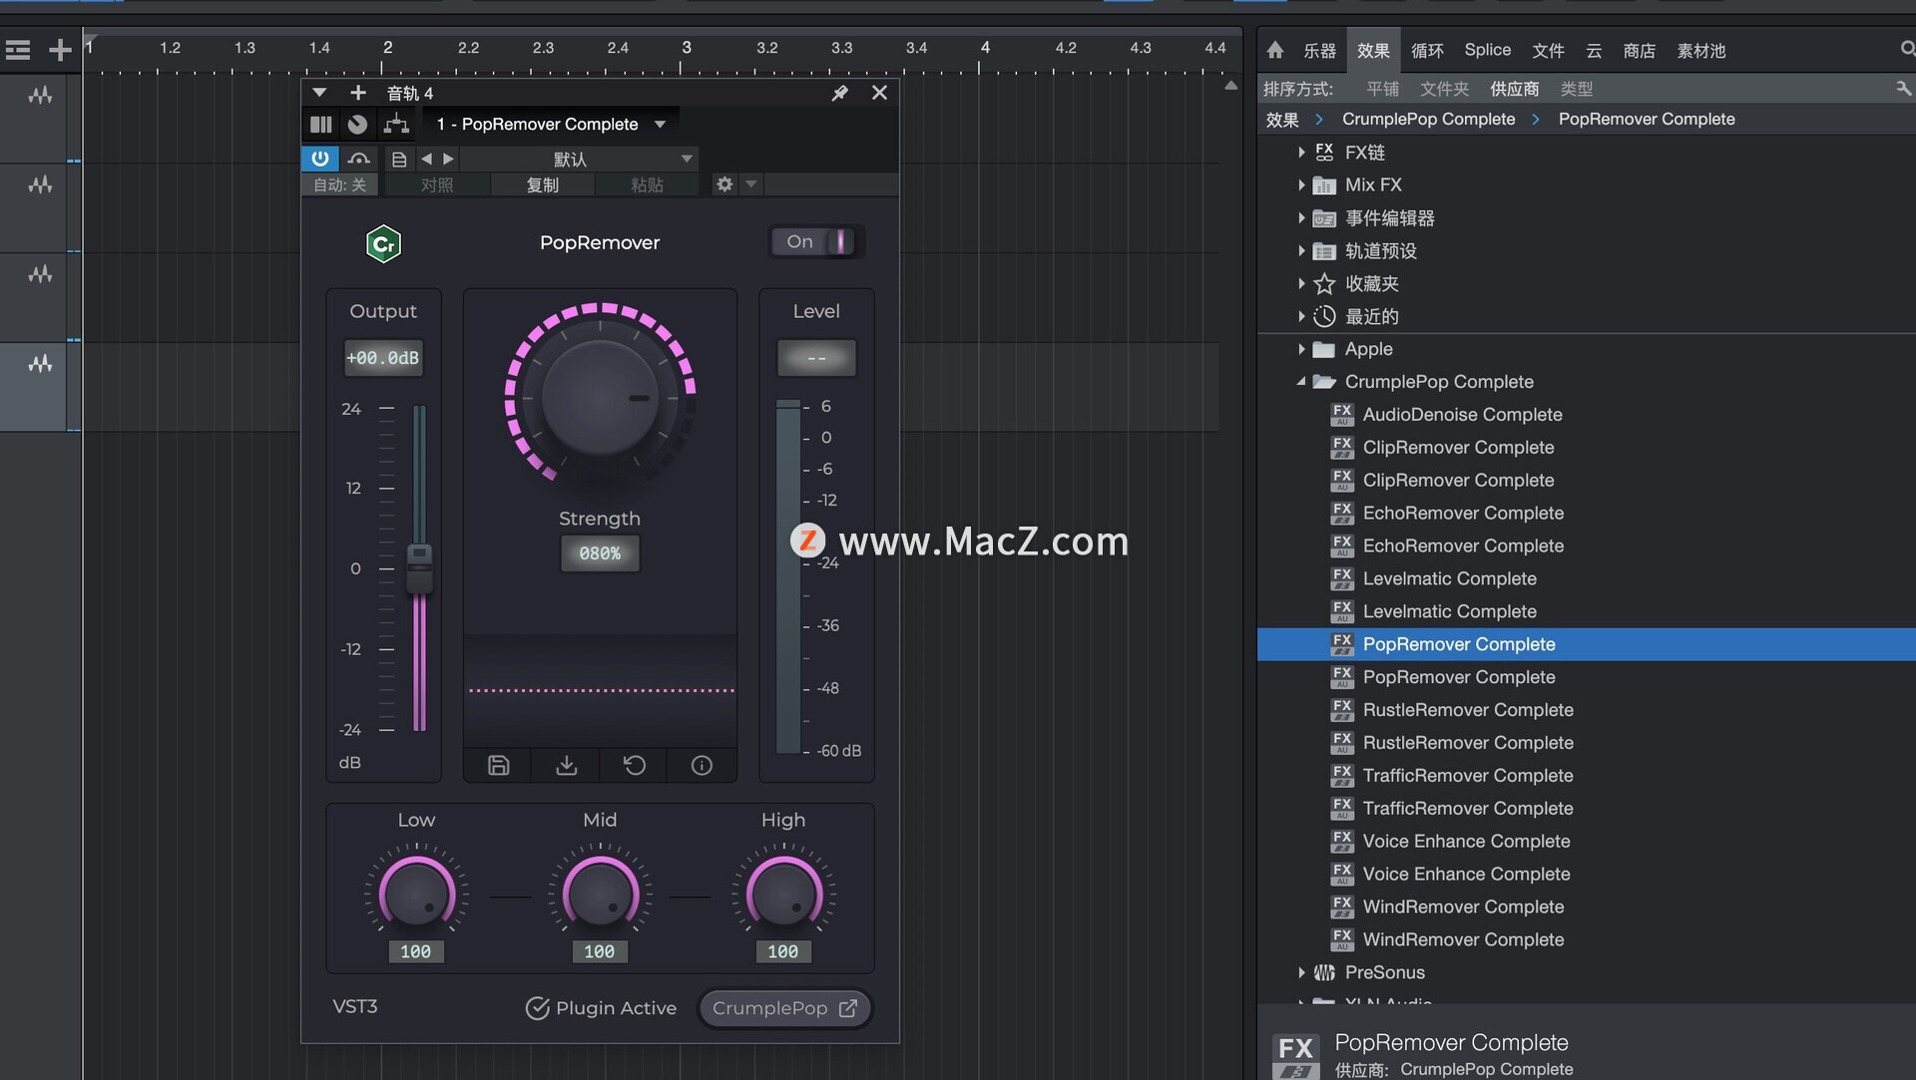The width and height of the screenshot is (1916, 1080).
Task: Click CrumplePop Complete breadcrumb
Action: click(1428, 119)
